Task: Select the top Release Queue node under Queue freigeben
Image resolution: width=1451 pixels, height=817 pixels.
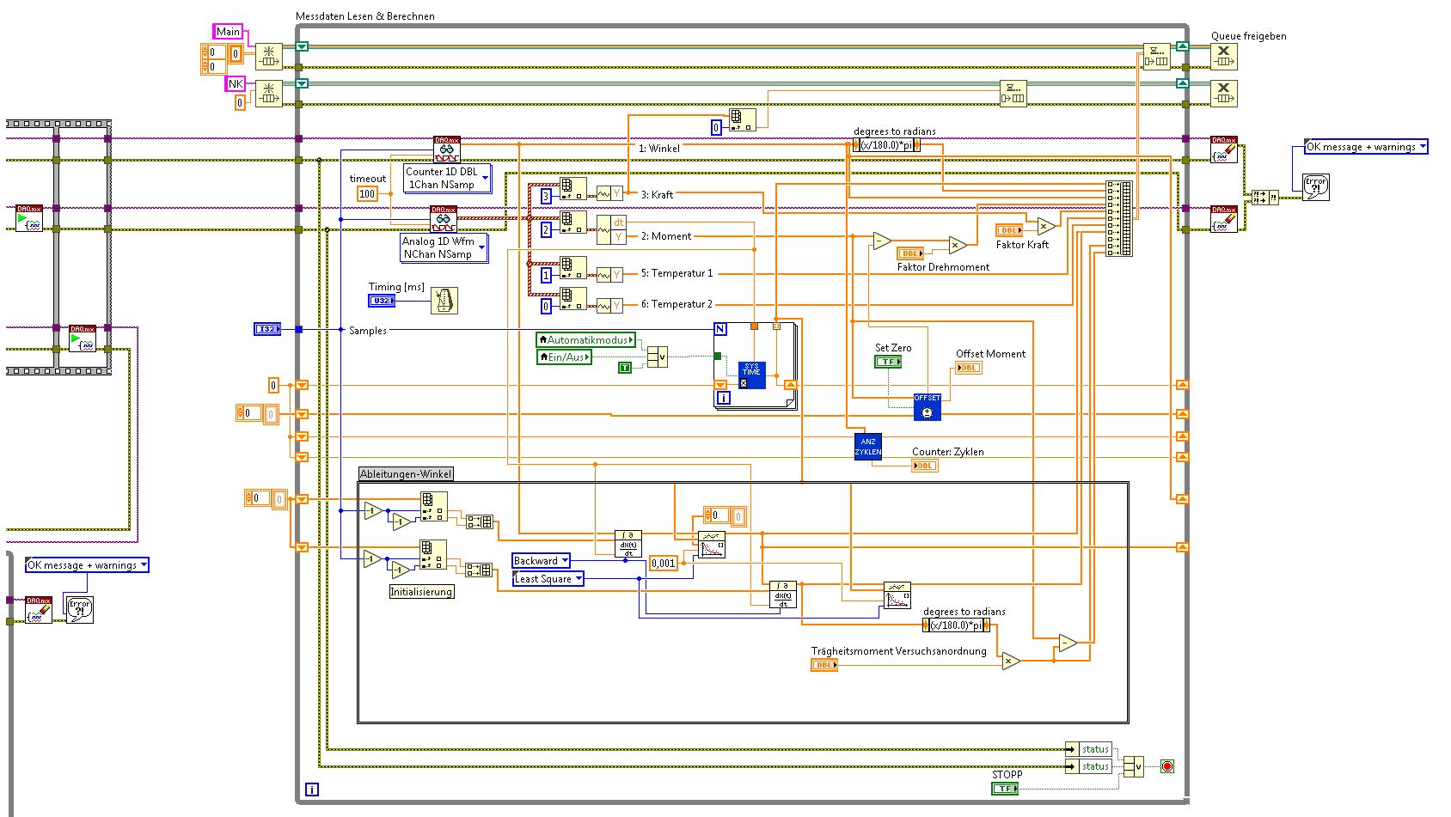Action: (x=1224, y=57)
